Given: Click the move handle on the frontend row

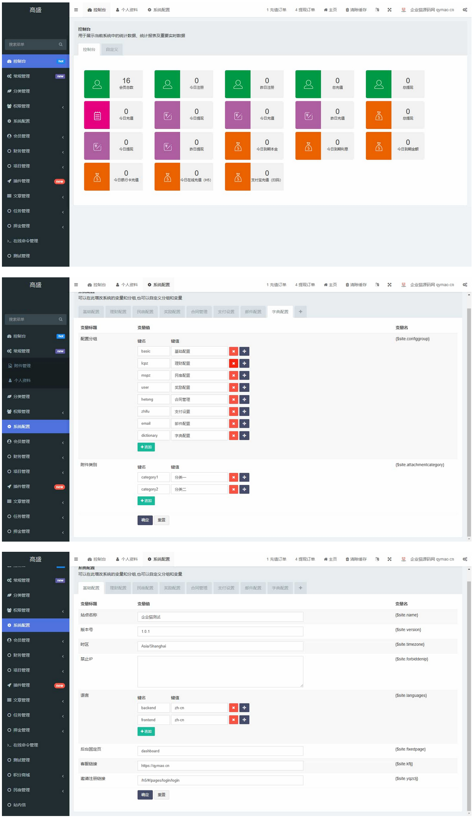Looking at the screenshot, I should pos(244,720).
